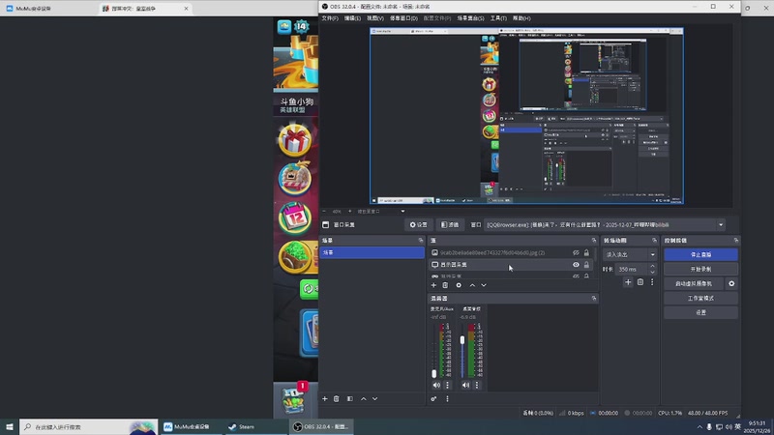Zoom out the preview with minus
The width and height of the screenshot is (774, 435).
pos(324,211)
